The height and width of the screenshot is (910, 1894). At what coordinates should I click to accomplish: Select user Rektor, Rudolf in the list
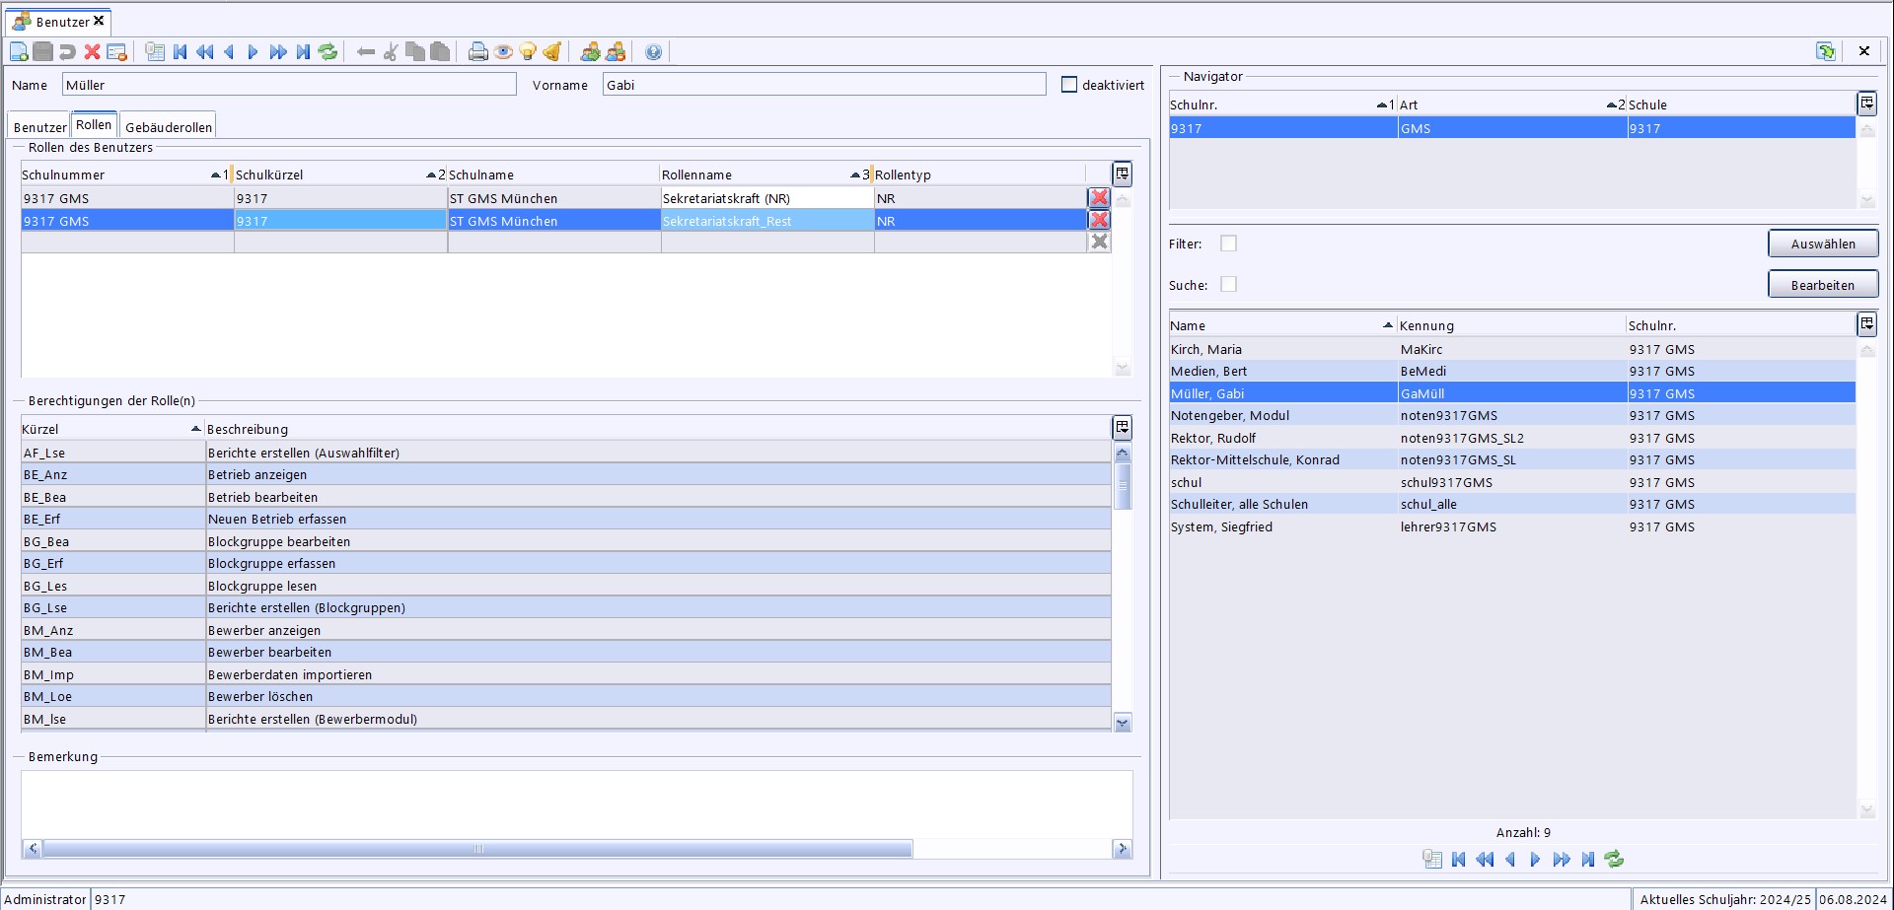tap(1512, 438)
